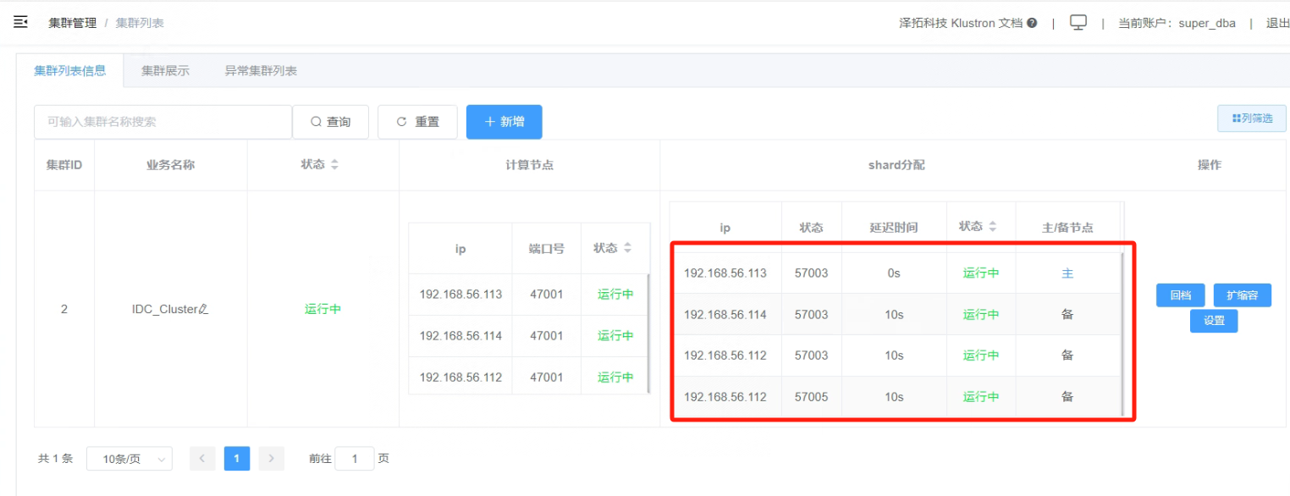Click the 延迟时间 column header
Viewport: 1290px width, 496px height.
point(894,228)
